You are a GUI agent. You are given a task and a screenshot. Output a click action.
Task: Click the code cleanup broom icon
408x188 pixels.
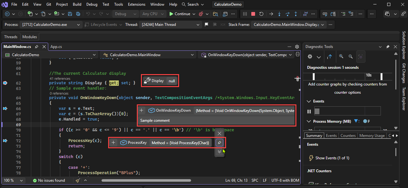click(x=78, y=180)
